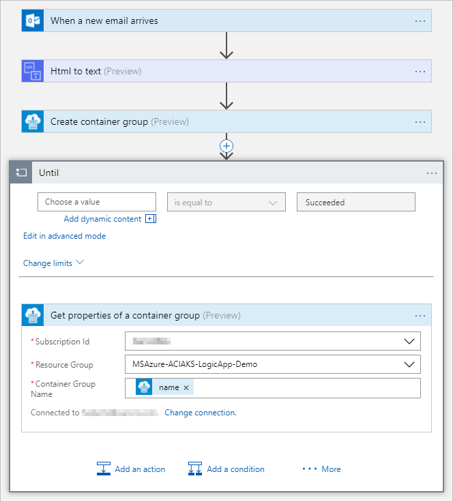Viewport: 453px width, 502px height.
Task: Click the 'Subscription Id' label
Action: pos(63,342)
